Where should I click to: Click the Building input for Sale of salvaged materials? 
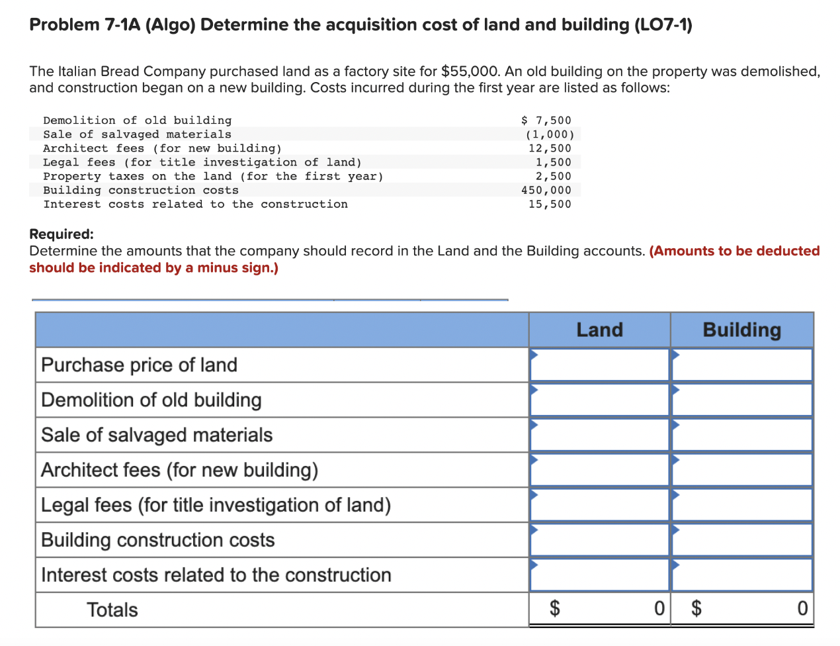point(741,435)
